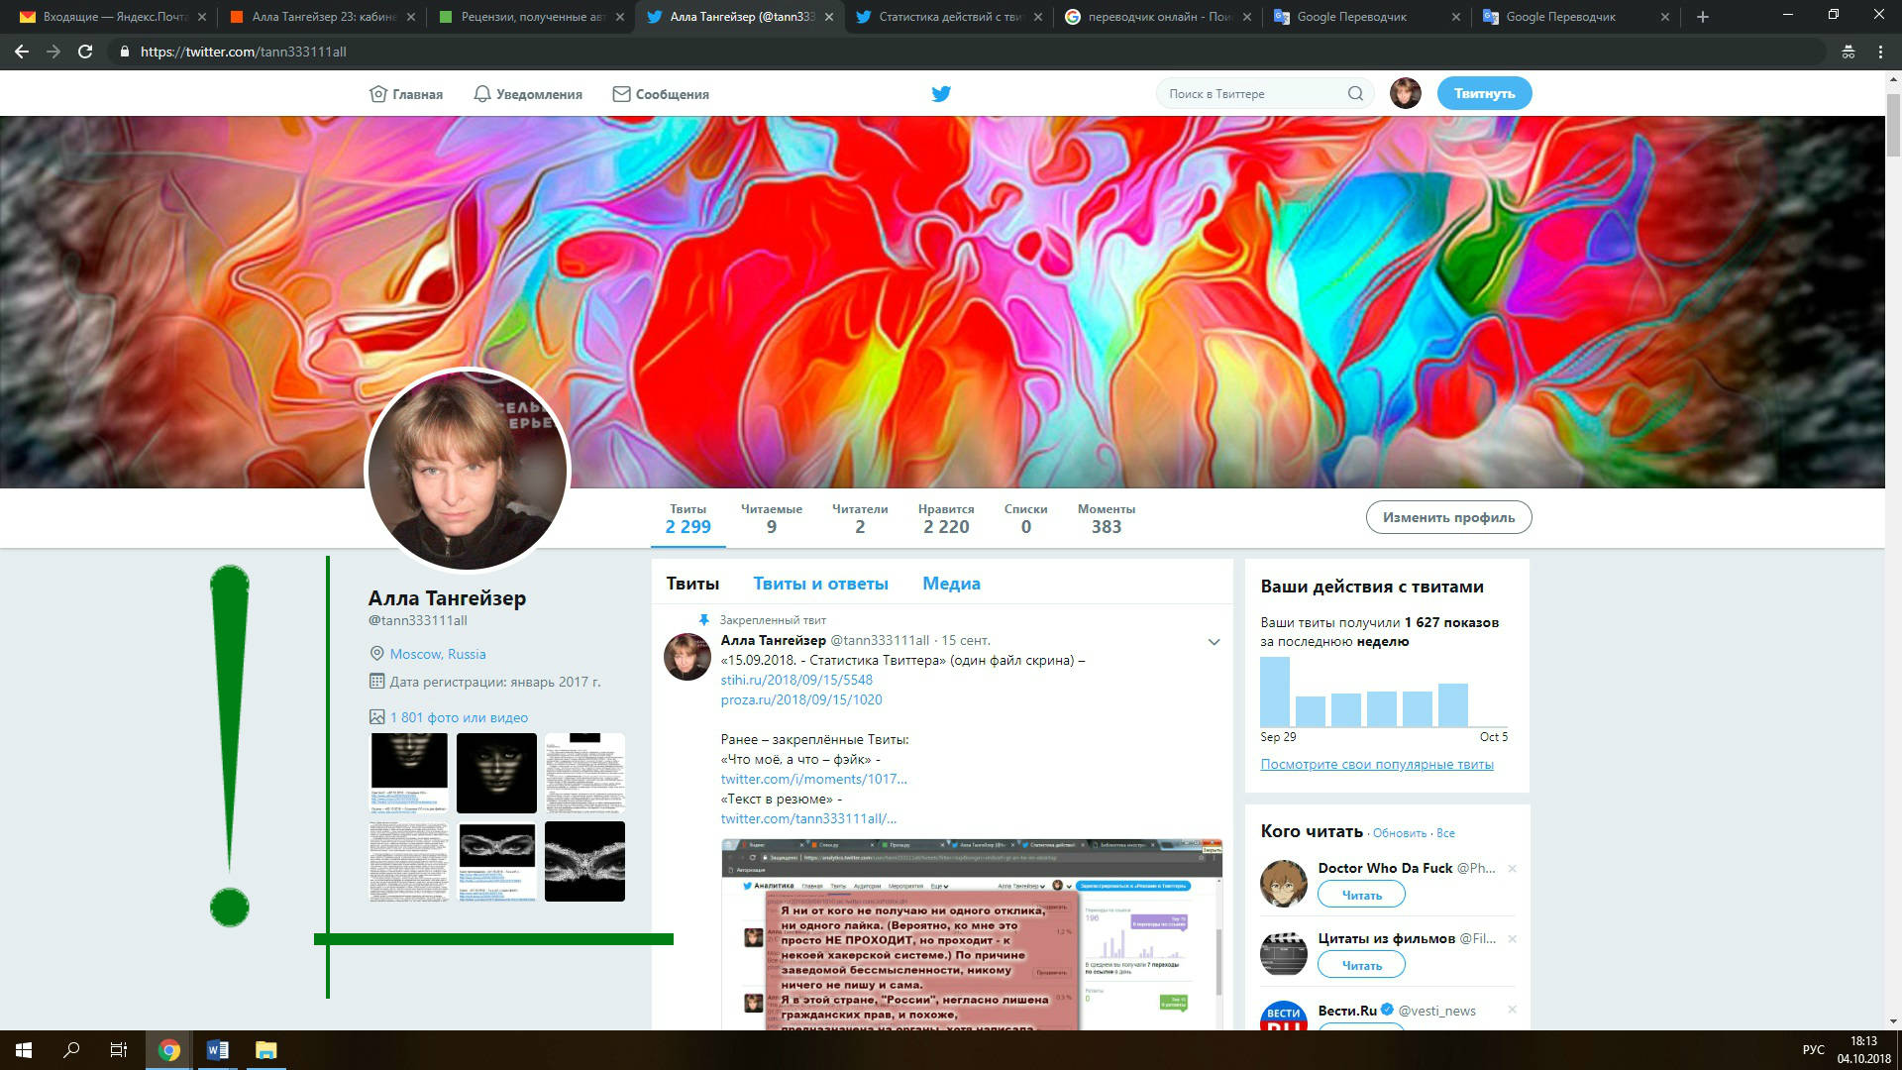
Task: Open the account avatar menu in header
Action: click(1405, 93)
